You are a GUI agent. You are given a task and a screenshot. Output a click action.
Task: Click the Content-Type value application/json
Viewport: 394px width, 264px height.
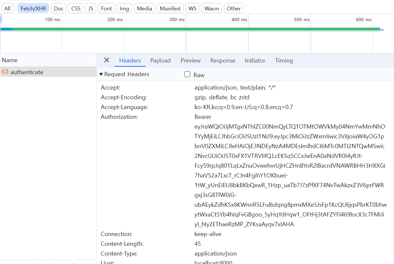point(216,254)
